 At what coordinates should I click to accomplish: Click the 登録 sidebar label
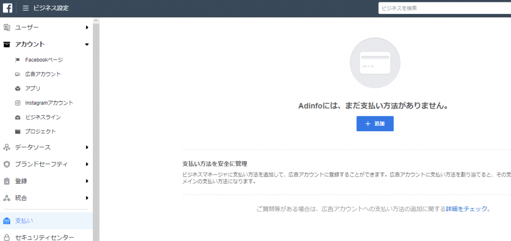tap(21, 181)
